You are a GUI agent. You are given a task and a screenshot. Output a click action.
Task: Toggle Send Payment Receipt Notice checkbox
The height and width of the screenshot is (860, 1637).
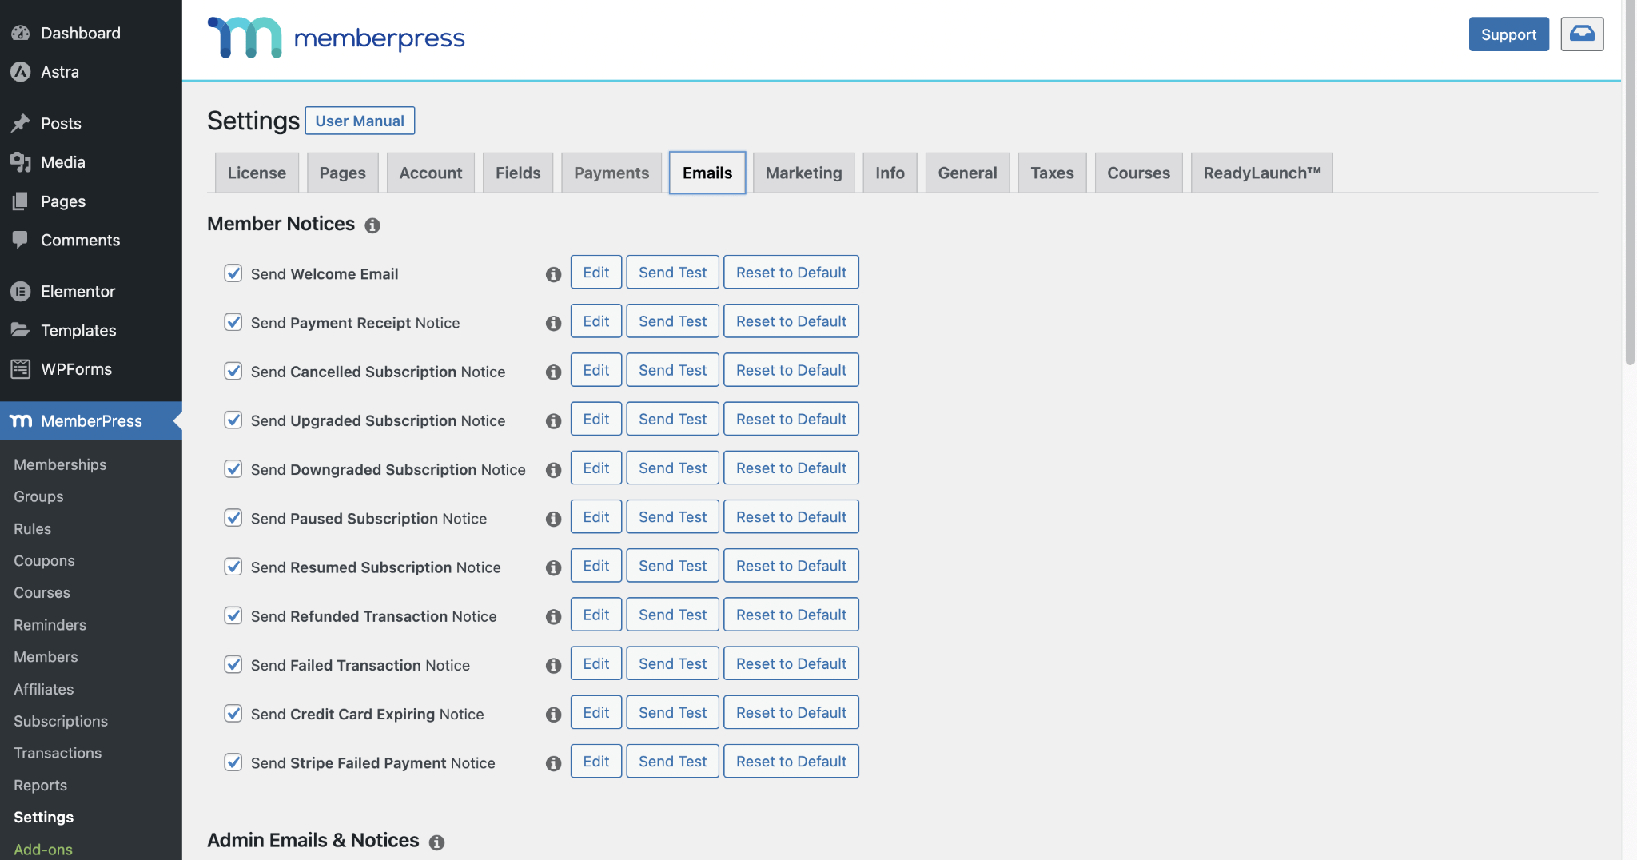click(233, 322)
